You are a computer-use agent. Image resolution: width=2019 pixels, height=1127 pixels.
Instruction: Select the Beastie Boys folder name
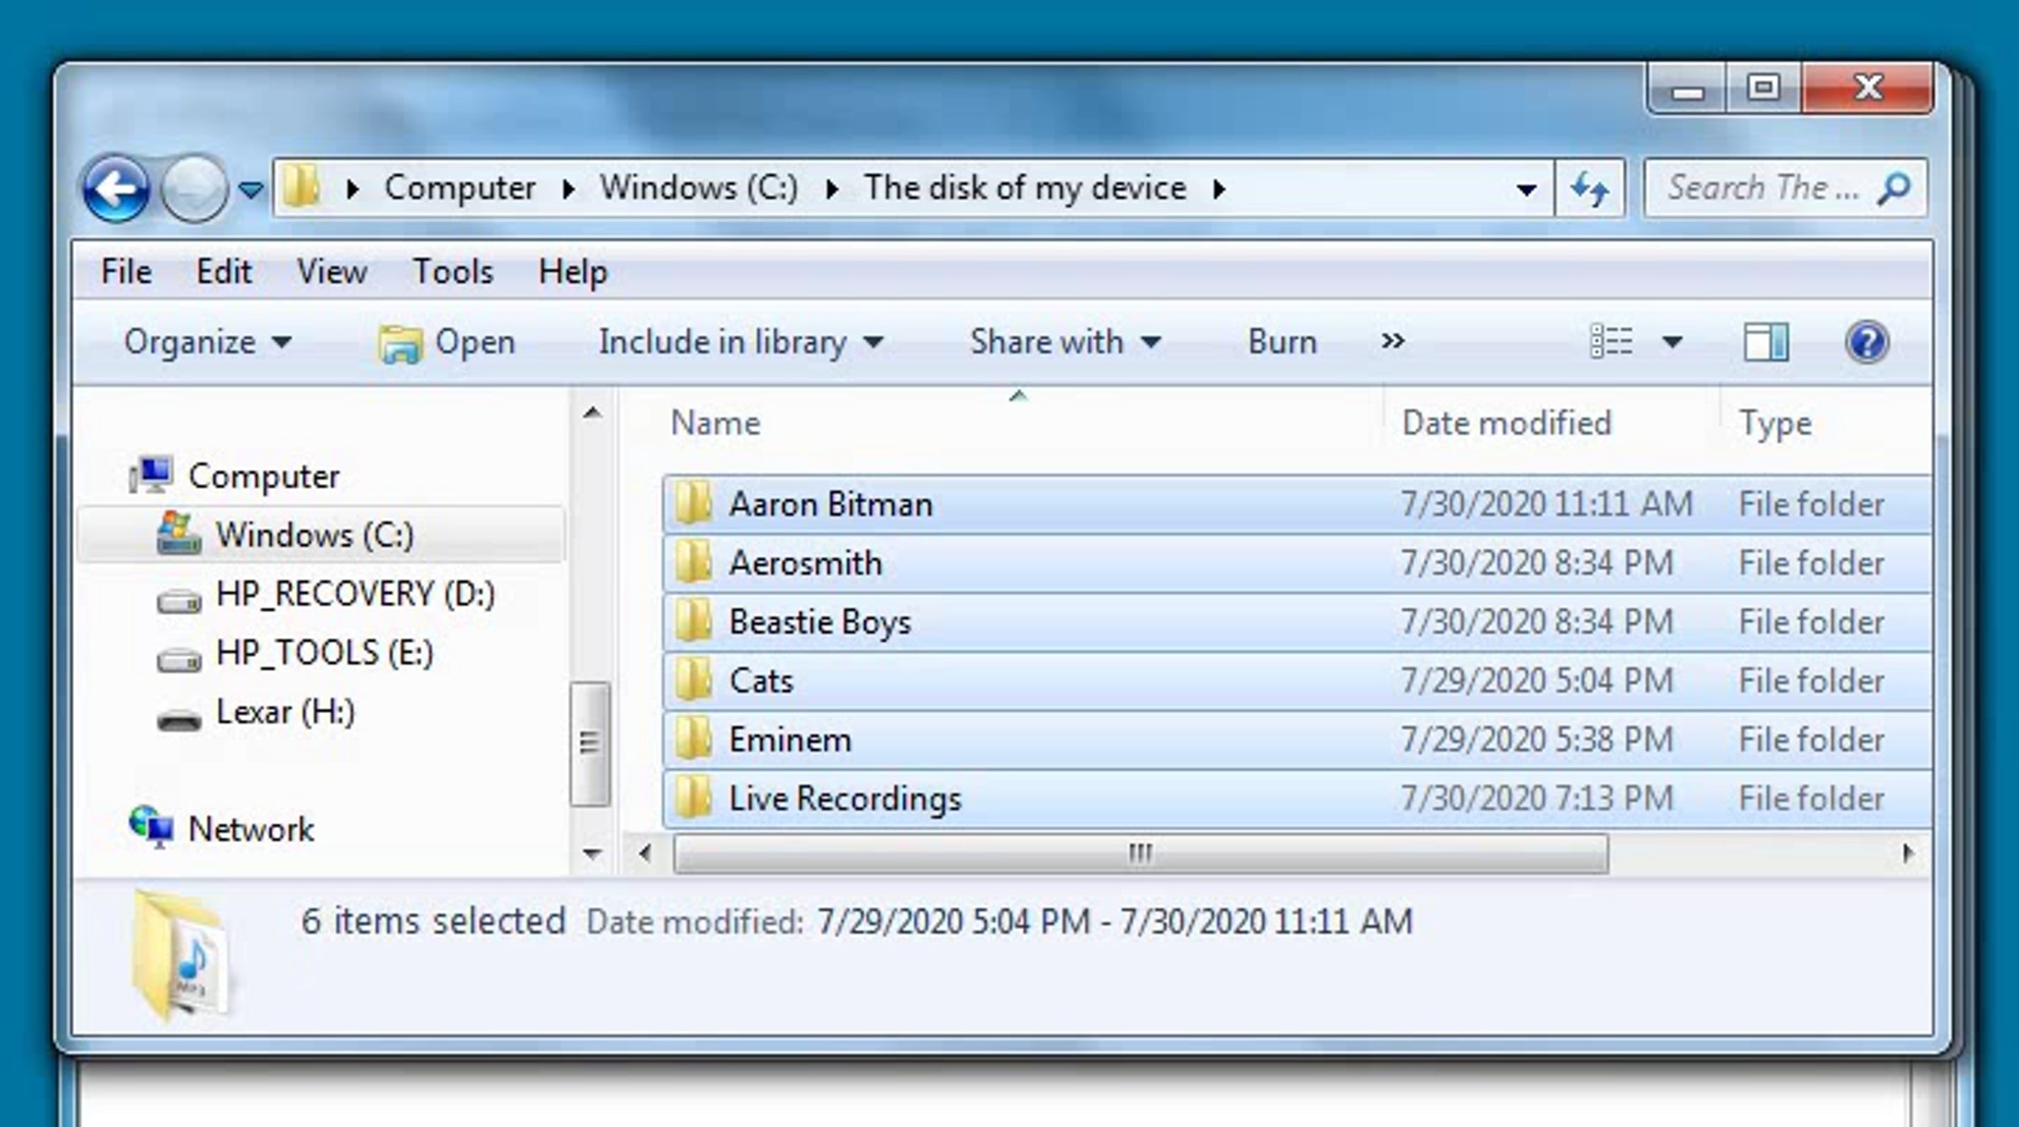(819, 622)
